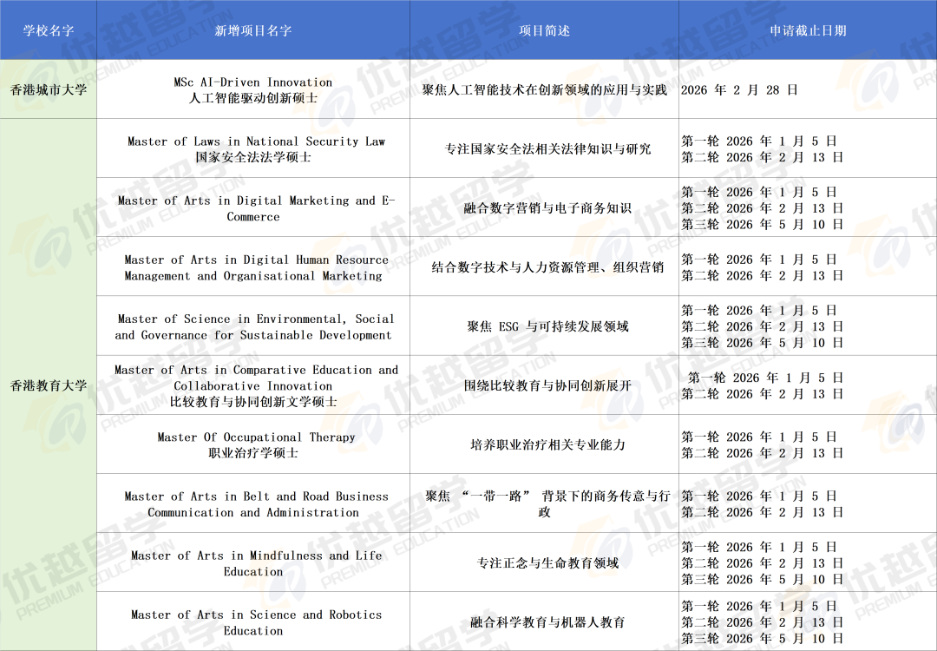937x651 pixels.
Task: Click the MSc AI-Driven Innovation program cell
Action: click(252, 90)
